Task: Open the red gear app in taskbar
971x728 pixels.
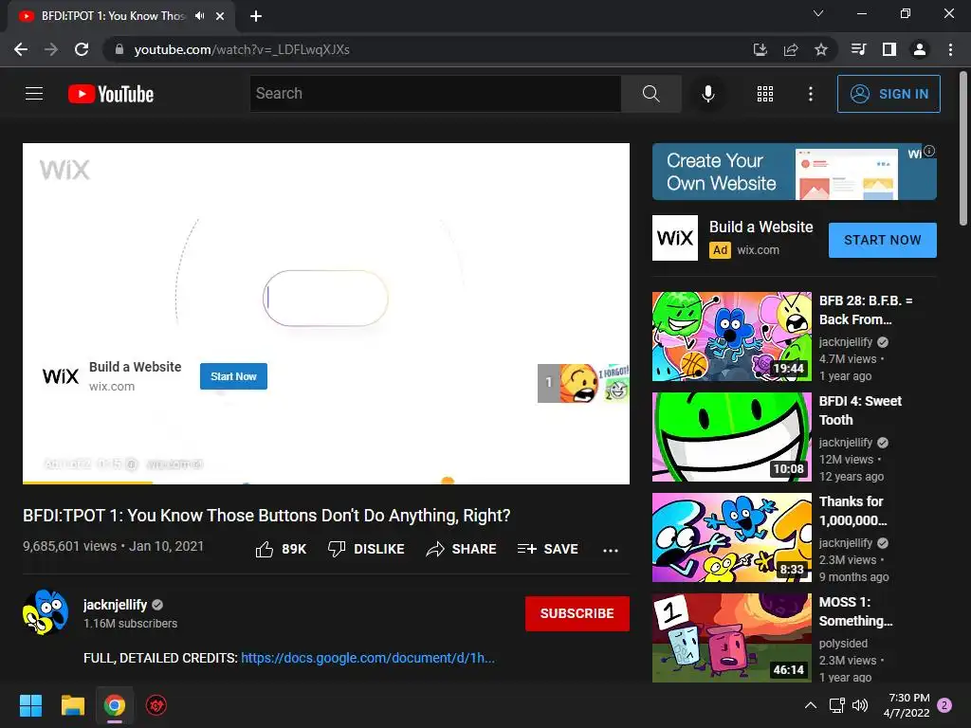Action: tap(156, 705)
